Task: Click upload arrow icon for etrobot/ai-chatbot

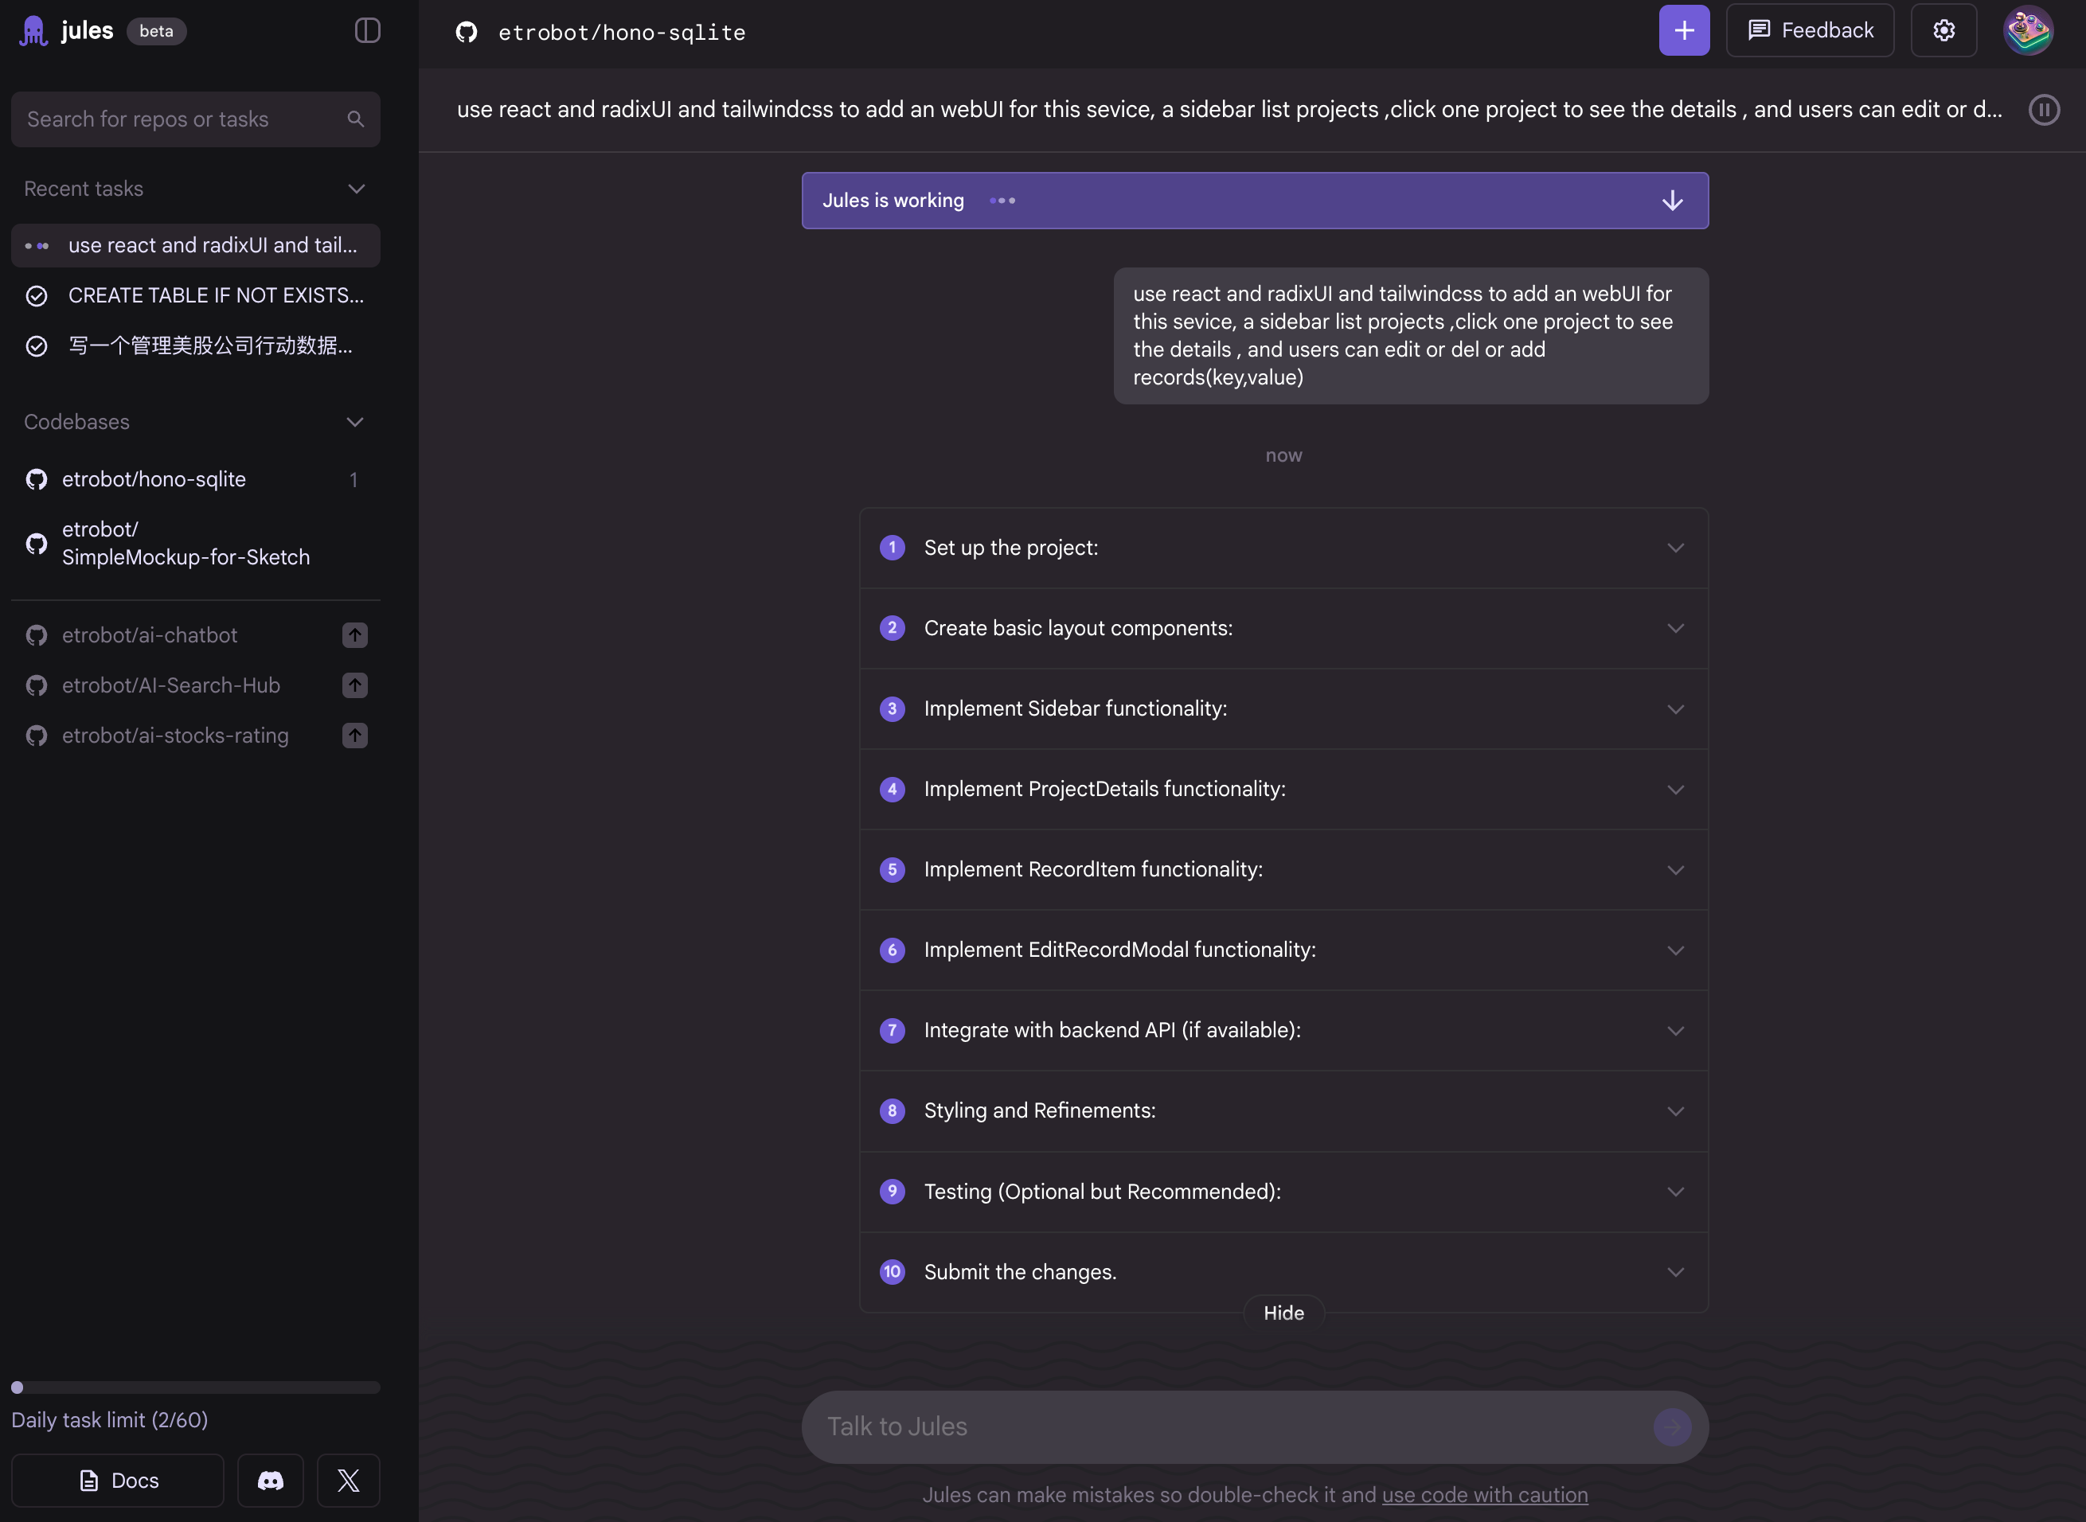Action: point(355,634)
